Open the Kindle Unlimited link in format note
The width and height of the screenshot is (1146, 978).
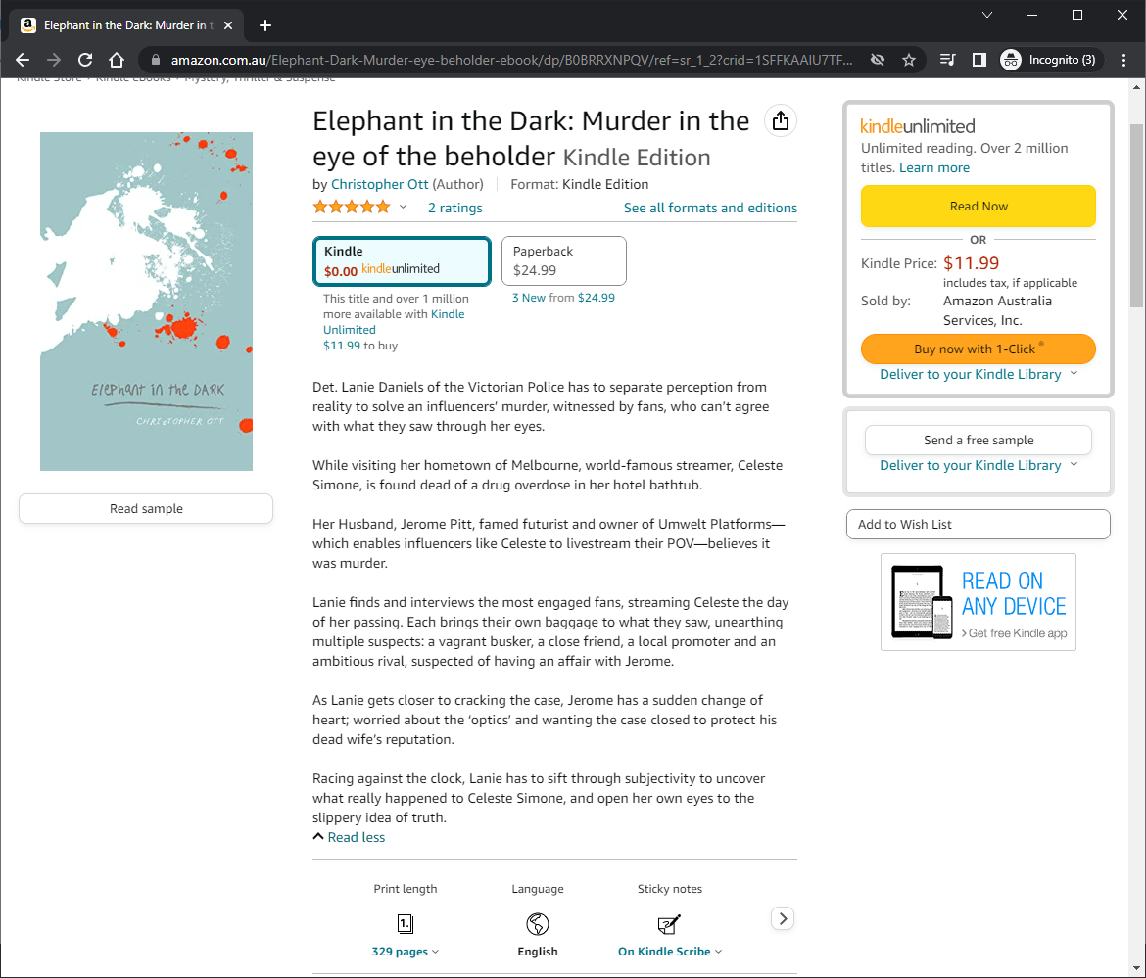(x=394, y=322)
